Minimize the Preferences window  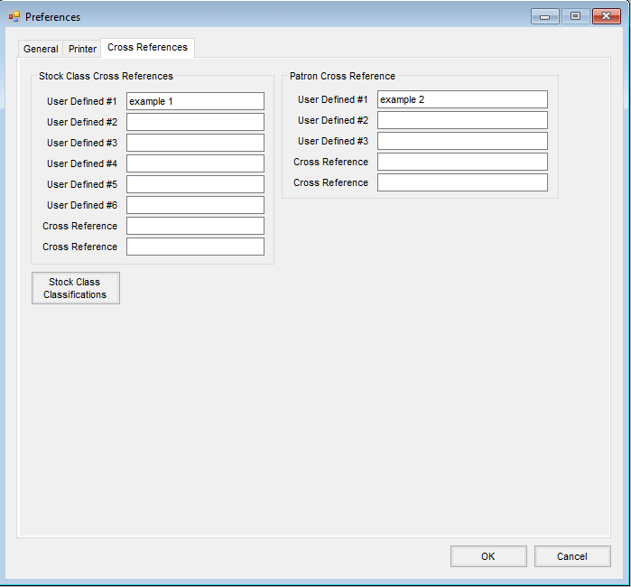(x=545, y=16)
